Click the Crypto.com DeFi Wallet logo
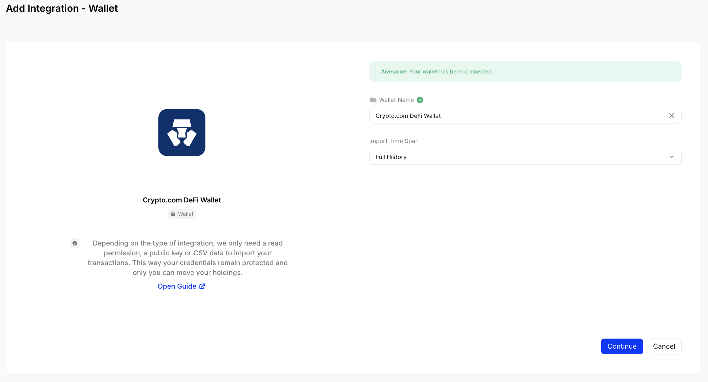The height and width of the screenshot is (382, 708). [182, 133]
